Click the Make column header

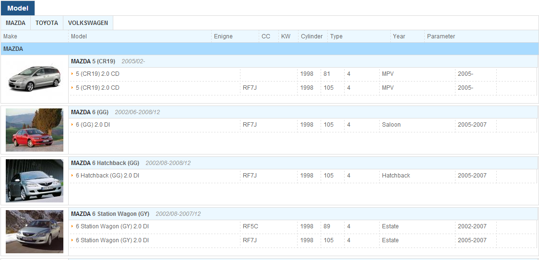35,36
